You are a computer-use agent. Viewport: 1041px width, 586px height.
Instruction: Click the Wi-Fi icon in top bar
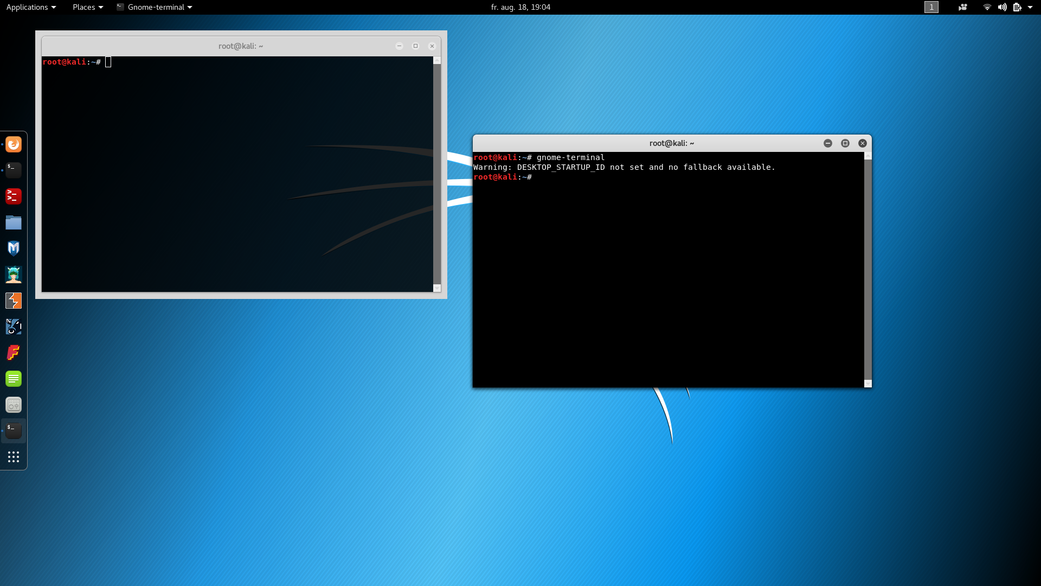[x=987, y=7]
